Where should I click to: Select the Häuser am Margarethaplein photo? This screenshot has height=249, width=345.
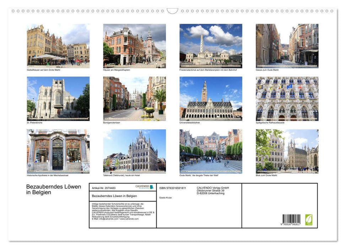click(x=134, y=46)
